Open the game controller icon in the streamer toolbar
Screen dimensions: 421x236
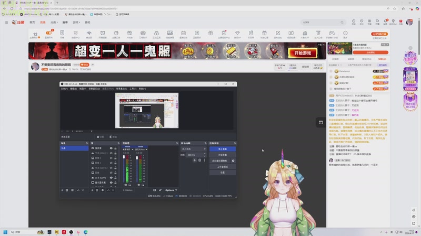[x=332, y=33]
